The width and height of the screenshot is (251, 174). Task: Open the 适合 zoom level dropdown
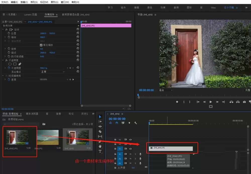[166, 90]
